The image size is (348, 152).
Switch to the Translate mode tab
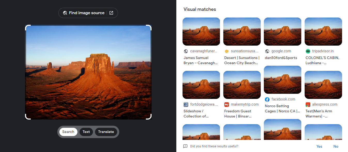[x=106, y=132]
